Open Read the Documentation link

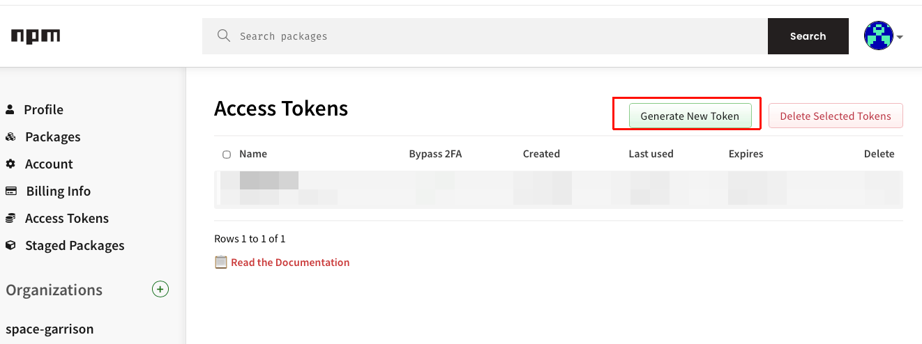point(290,263)
